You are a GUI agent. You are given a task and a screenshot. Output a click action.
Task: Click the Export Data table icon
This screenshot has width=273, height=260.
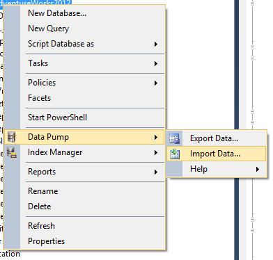coord(175,138)
